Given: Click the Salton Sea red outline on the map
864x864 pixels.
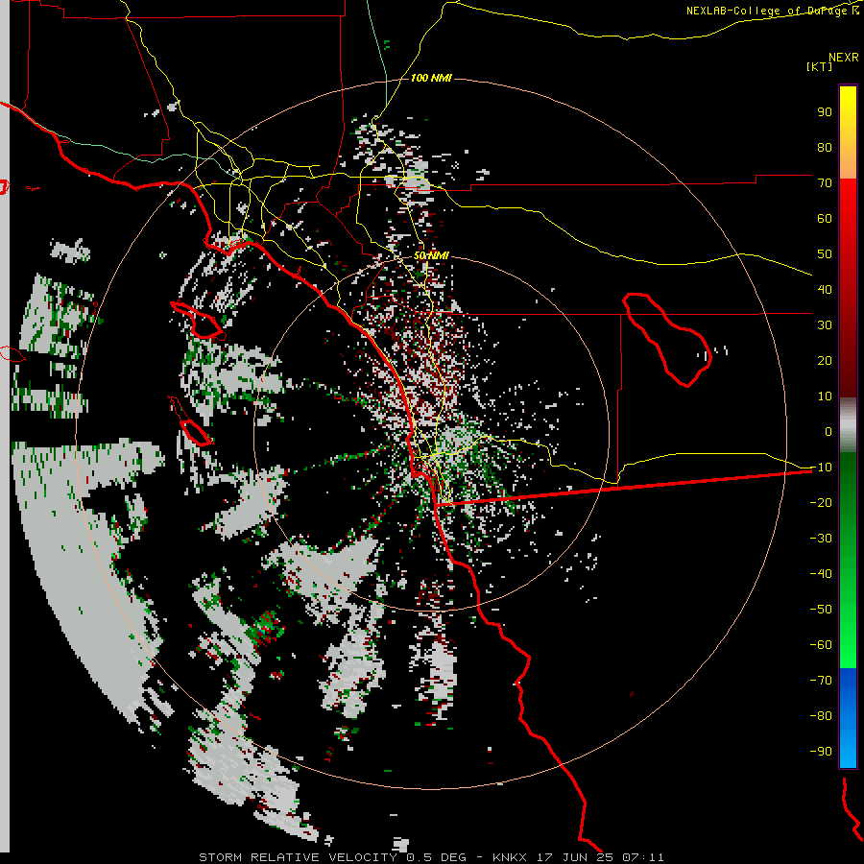Looking at the screenshot, I should pyautogui.click(x=668, y=339).
